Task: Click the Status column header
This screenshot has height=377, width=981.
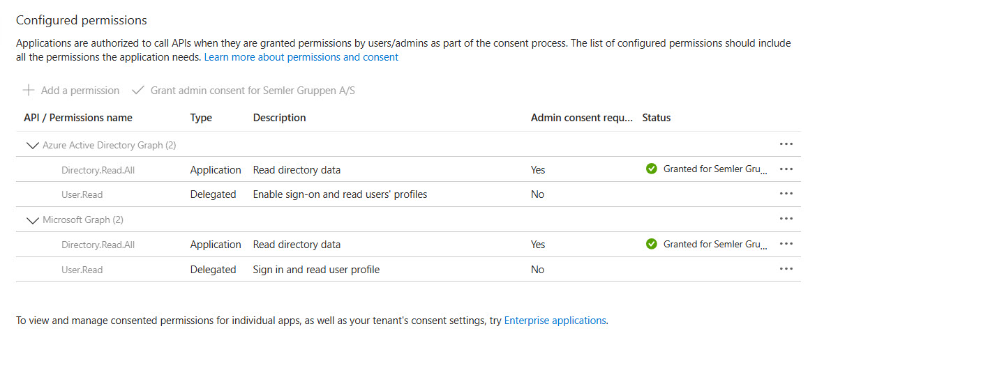Action: pos(656,118)
